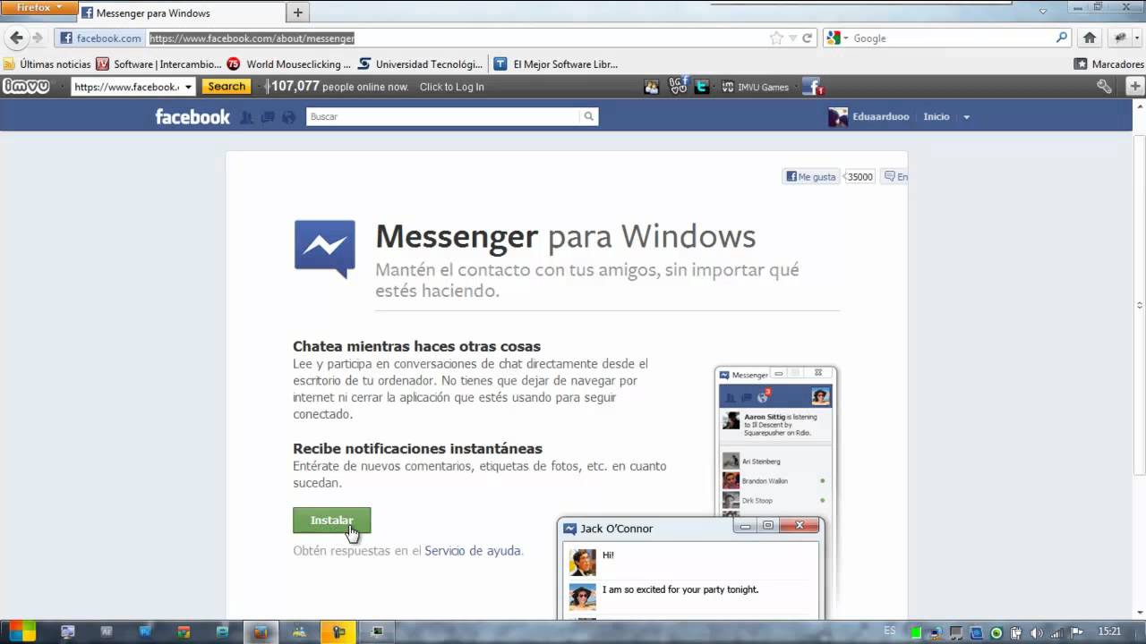Go back with the browser back arrow
Screen dimensions: 1146x644
click(x=16, y=38)
